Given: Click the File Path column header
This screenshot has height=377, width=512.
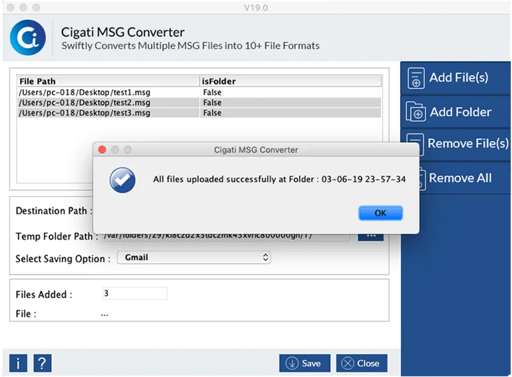Looking at the screenshot, I should click(108, 81).
